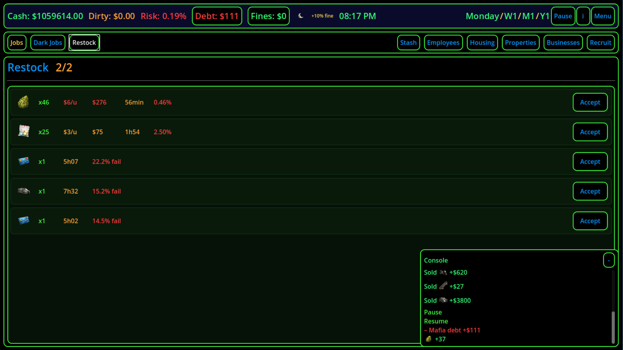Accept the x46 weed restock offer
The image size is (623, 350).
pos(590,102)
